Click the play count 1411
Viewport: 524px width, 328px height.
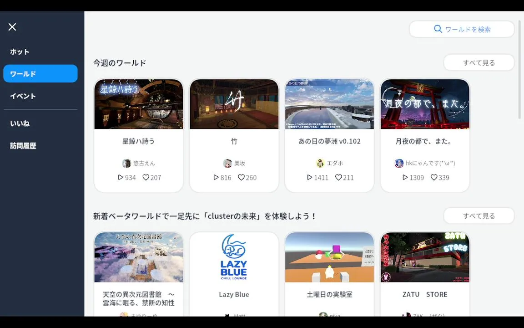pos(321,178)
